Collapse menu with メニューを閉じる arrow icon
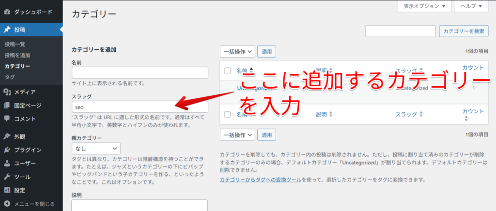Screen dimensions: 496x211 7,204
